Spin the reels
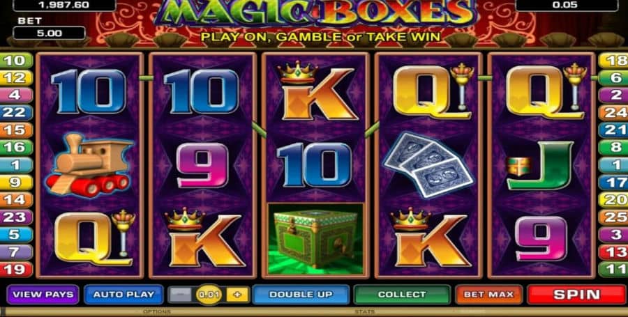 click(x=576, y=295)
